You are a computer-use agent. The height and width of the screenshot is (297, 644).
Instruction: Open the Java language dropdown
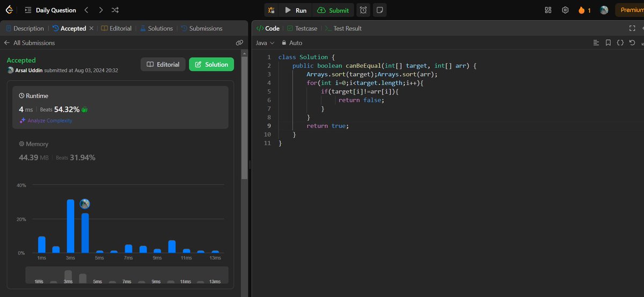(265, 43)
